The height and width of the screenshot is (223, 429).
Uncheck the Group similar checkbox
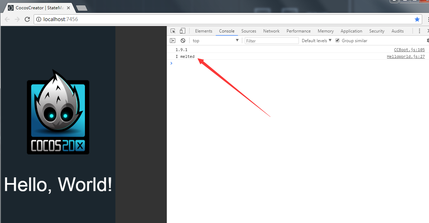[337, 40]
